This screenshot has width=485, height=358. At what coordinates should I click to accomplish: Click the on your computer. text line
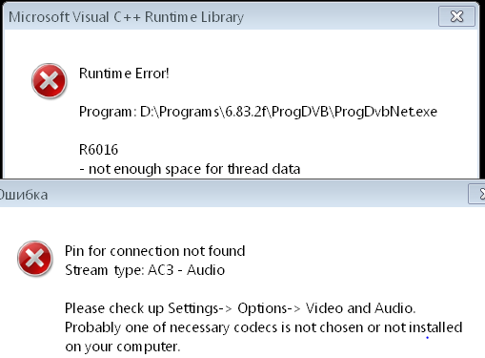(123, 347)
